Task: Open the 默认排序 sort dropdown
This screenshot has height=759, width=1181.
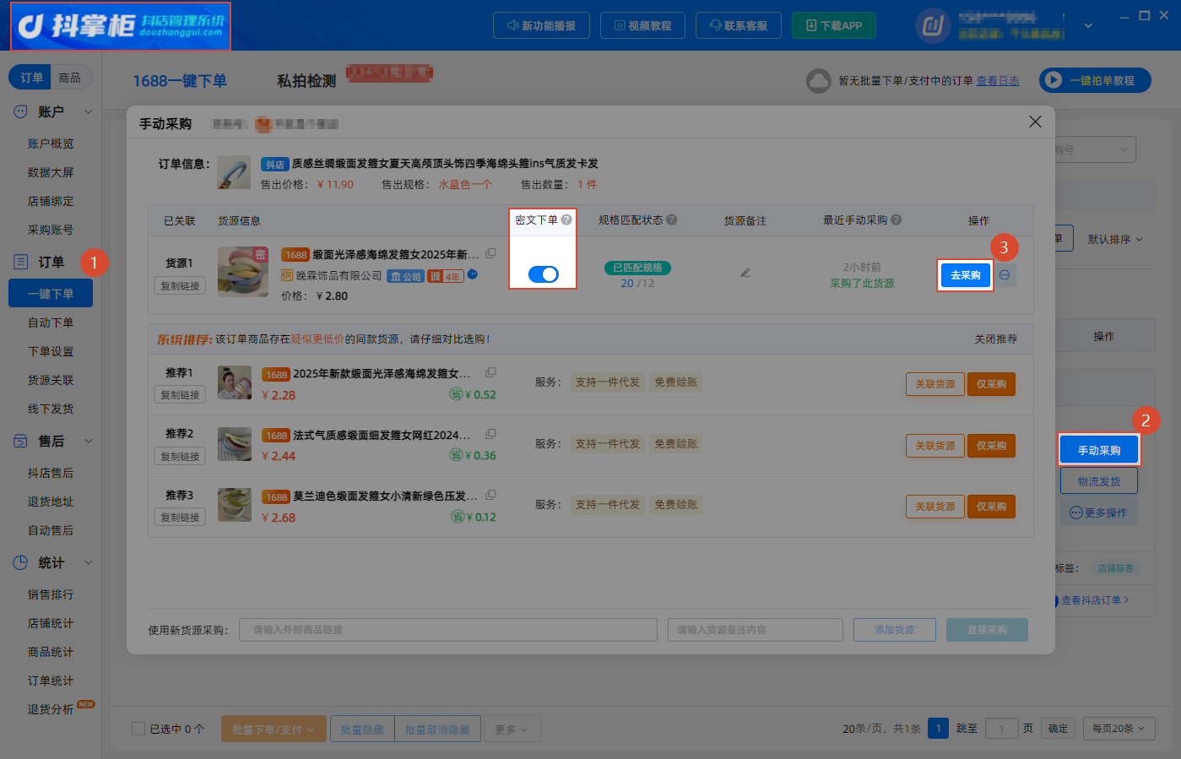Action: pos(1114,239)
